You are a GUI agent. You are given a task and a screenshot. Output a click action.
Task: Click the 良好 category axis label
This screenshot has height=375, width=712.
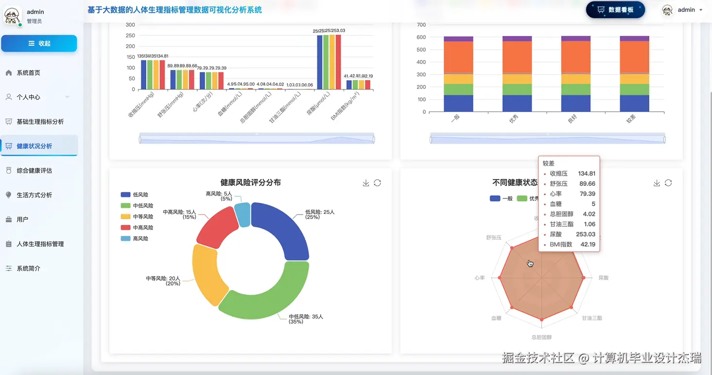573,118
